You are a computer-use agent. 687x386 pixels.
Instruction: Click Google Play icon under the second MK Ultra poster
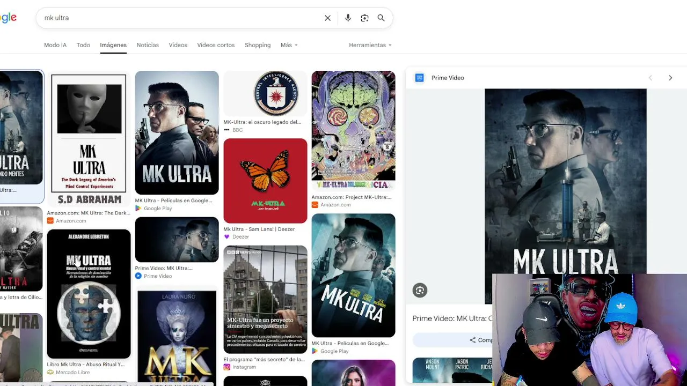(x=315, y=351)
